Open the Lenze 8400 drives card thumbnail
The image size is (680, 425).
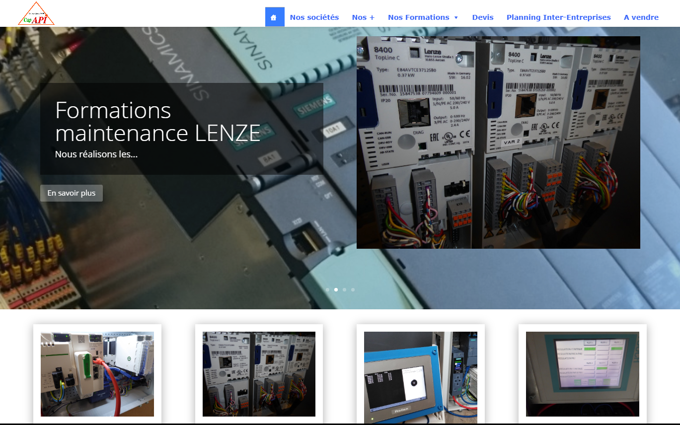tap(259, 374)
